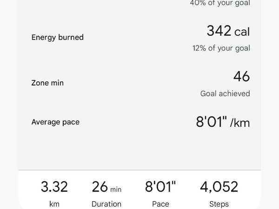Screen dimensions: 279x209
Task: Tap the Goal achieved status text
Action: (225, 94)
